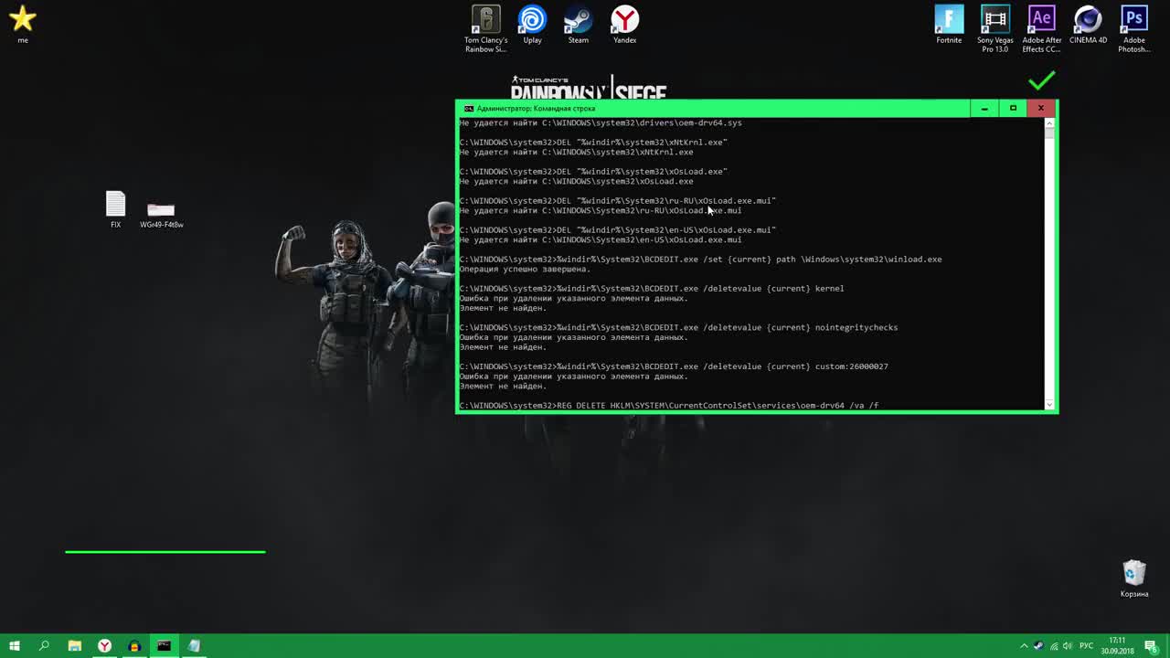1170x658 pixels.
Task: Click the Steam icon in system tray
Action: (1038, 646)
